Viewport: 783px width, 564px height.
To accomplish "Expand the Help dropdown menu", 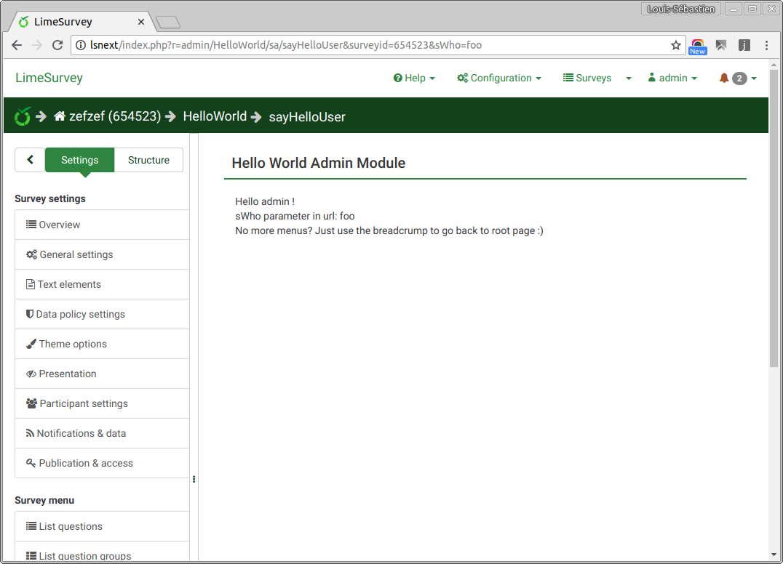I will (x=414, y=78).
